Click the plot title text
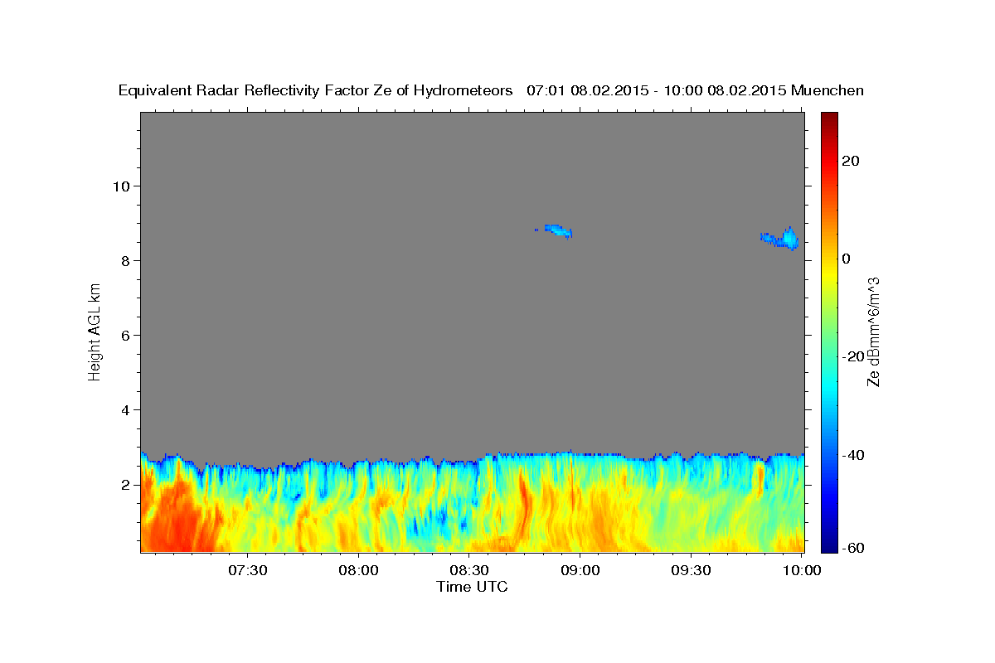 click(x=491, y=91)
